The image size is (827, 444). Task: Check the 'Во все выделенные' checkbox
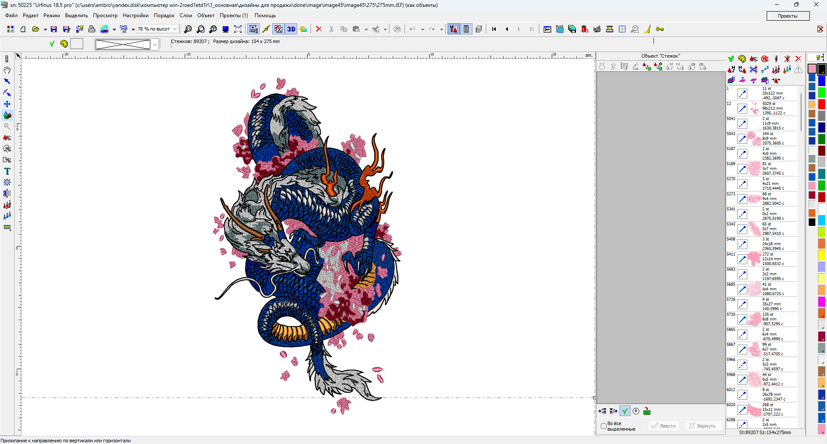pos(603,426)
